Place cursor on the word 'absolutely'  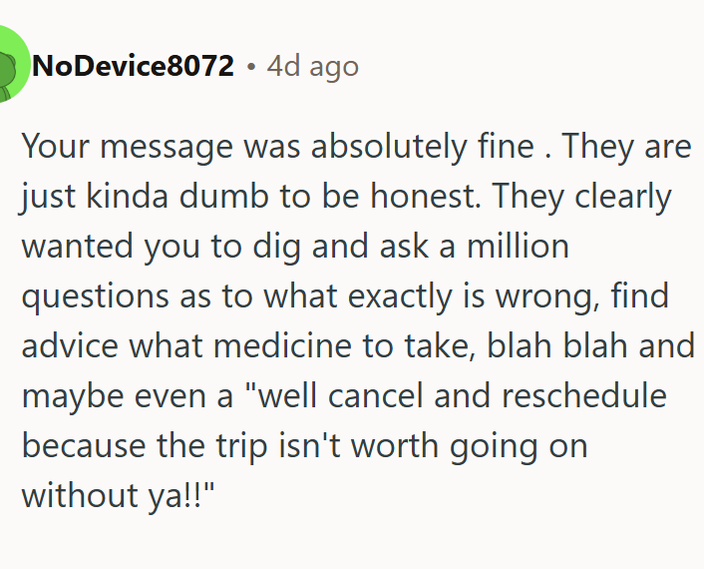tap(389, 147)
